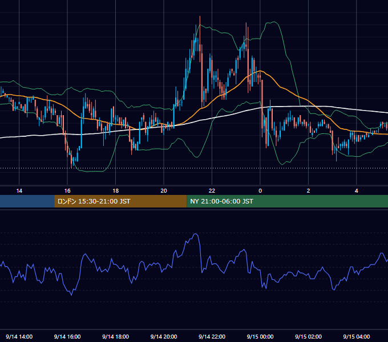Click the 9/15 04:00 time label

click(x=357, y=336)
